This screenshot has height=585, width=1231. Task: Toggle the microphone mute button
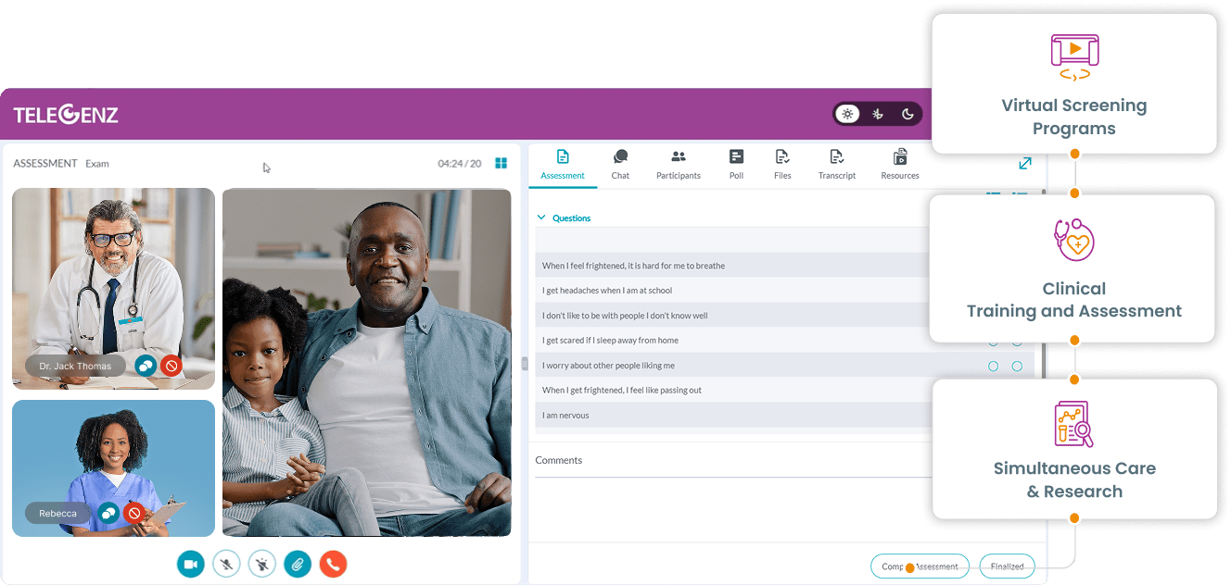[x=226, y=564]
